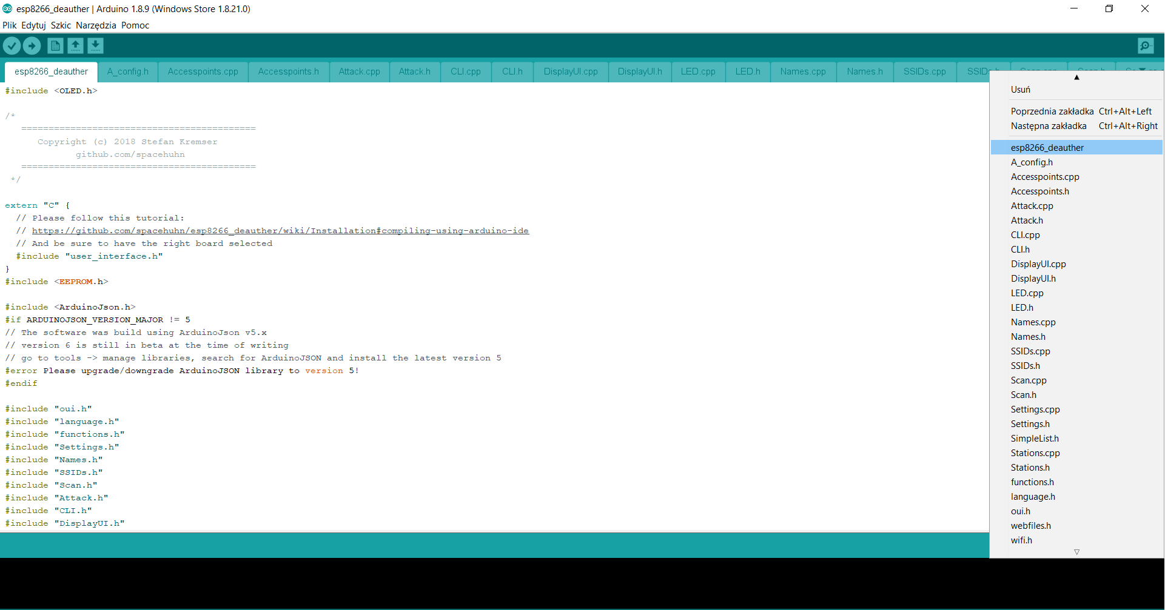Select the esp8266_deauther editor tab

(x=52, y=71)
